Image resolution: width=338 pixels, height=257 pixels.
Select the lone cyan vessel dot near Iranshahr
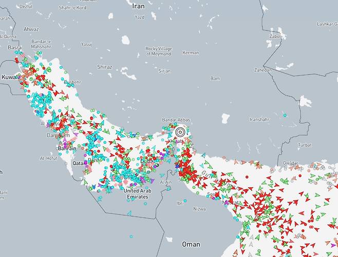(x=285, y=116)
